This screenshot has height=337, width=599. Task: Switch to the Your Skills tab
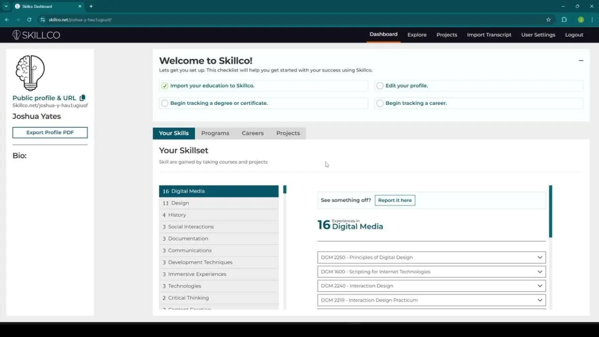click(174, 133)
